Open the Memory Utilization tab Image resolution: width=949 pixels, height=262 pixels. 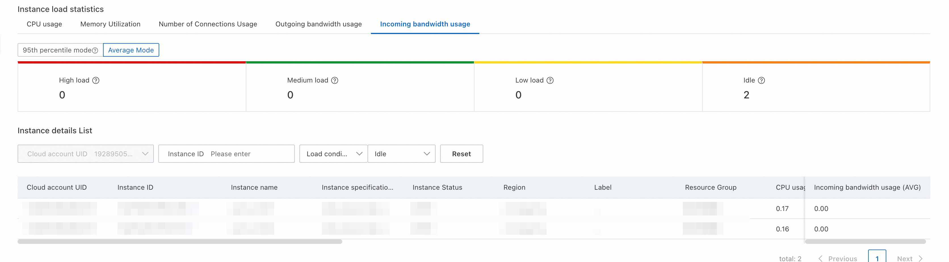tap(110, 24)
